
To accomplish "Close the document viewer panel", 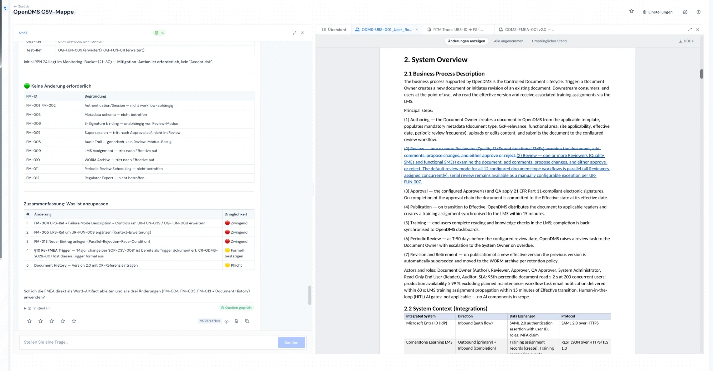I will (x=698, y=30).
